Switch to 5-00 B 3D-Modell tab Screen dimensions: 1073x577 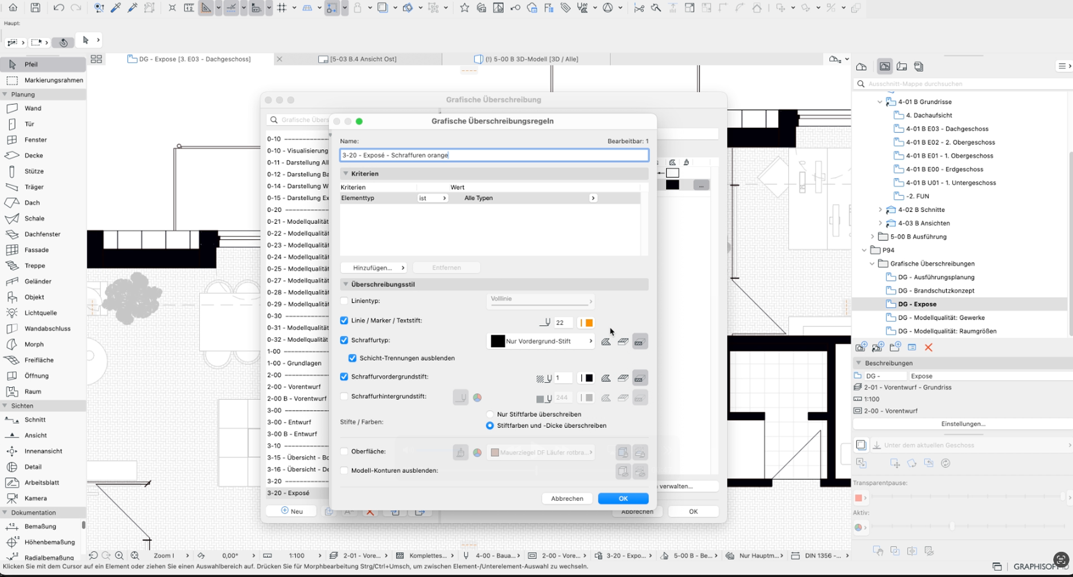point(527,59)
